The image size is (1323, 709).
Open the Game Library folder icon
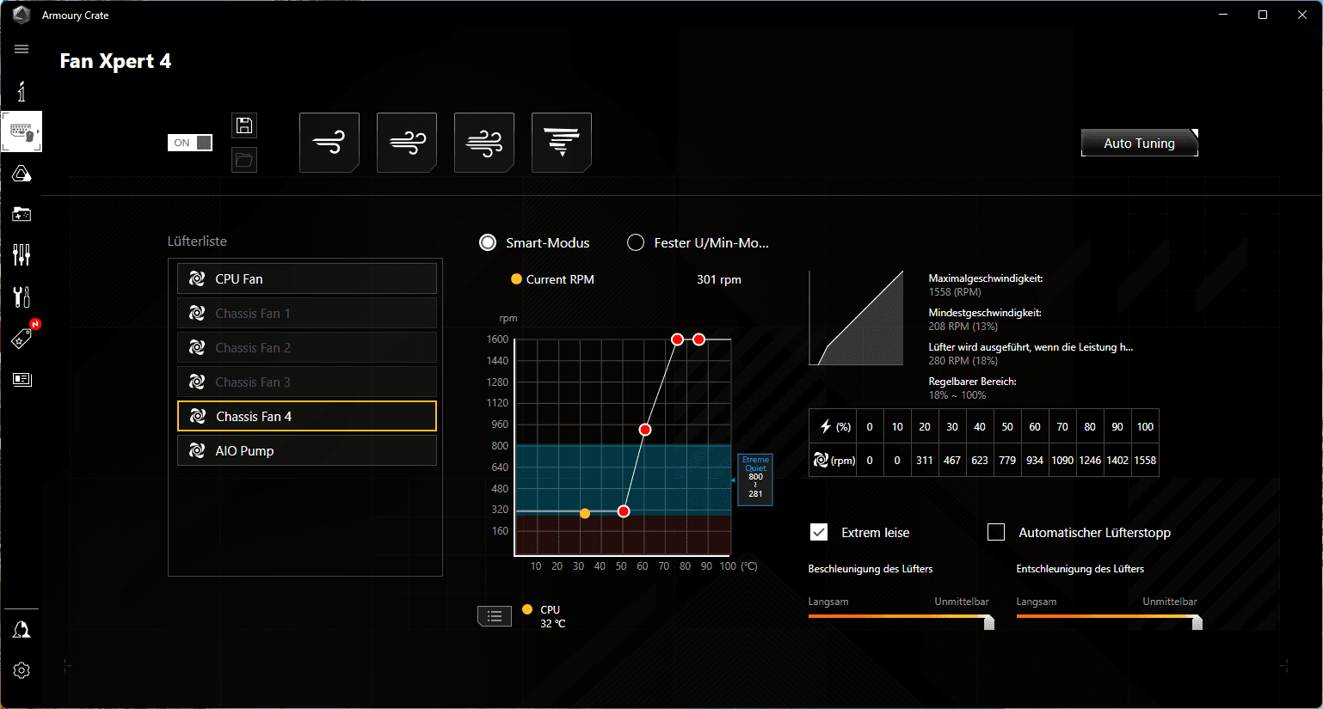[x=22, y=214]
